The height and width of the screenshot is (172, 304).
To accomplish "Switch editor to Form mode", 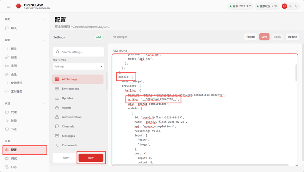I will point(66,158).
